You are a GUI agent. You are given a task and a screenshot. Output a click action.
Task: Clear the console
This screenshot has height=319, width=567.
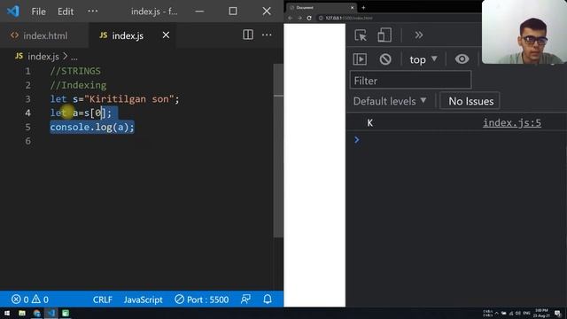(385, 59)
